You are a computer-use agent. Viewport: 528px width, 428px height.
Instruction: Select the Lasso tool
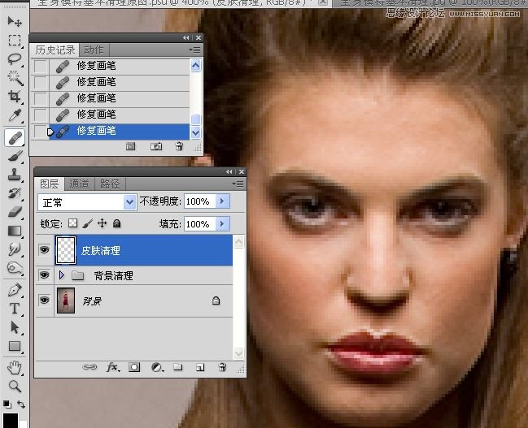tap(15, 59)
